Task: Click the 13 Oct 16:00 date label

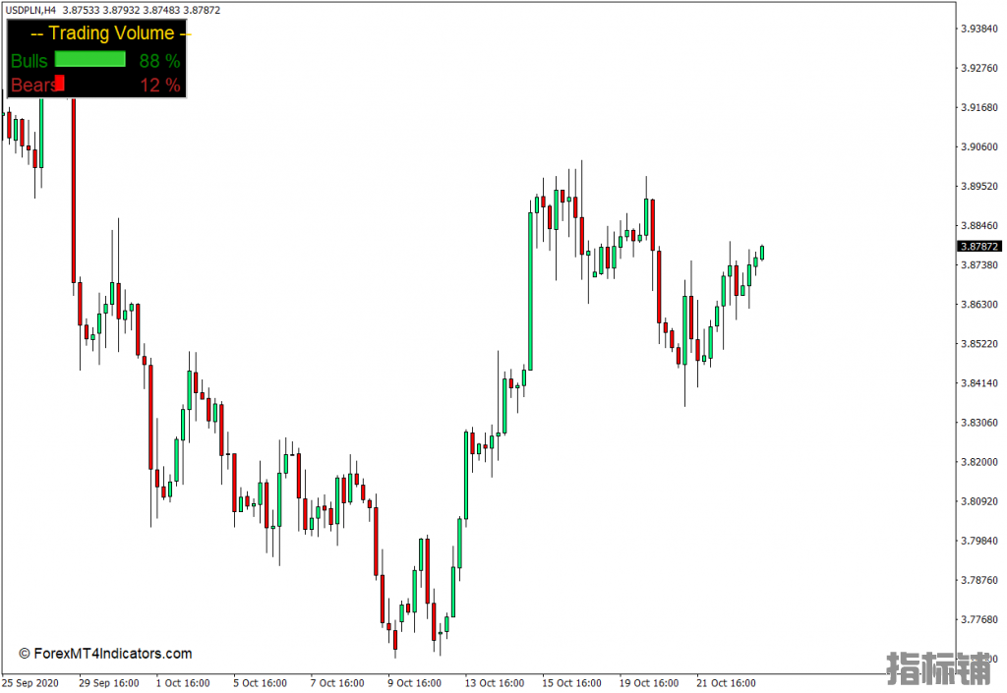Action: (495, 683)
